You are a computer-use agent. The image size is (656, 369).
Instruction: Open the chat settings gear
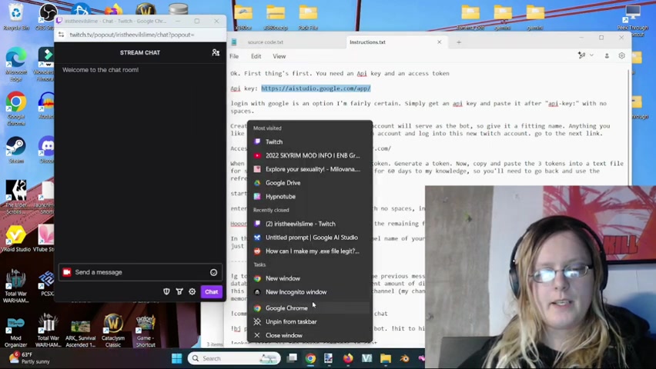click(x=192, y=291)
